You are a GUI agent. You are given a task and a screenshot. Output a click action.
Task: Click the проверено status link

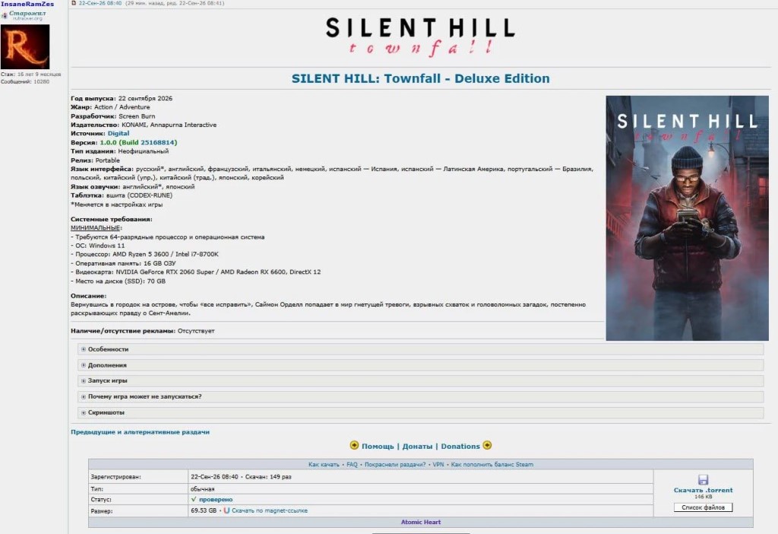pos(216,500)
